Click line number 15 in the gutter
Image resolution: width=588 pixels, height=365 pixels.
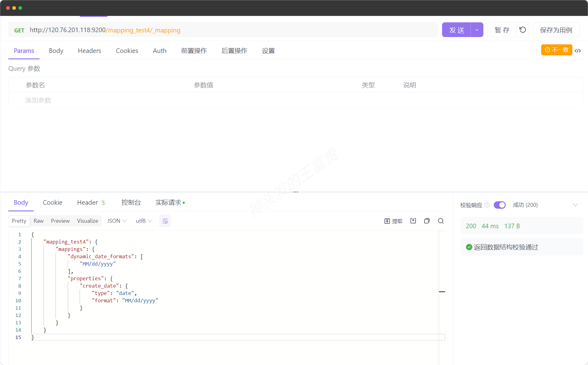tap(18, 337)
